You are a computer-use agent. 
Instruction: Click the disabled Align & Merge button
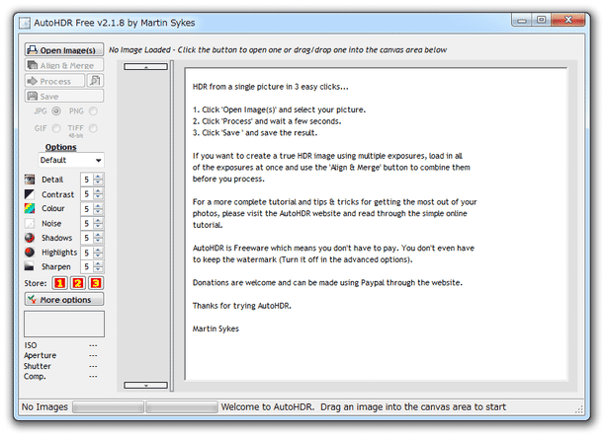(64, 65)
